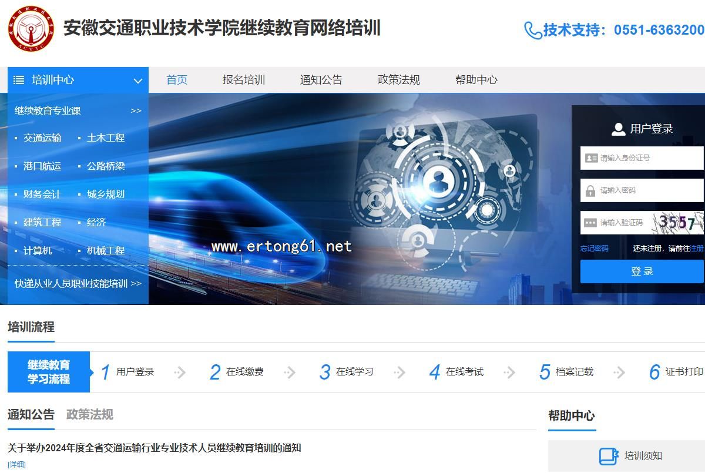Click the user login avatar icon
705x473 pixels.
coord(618,129)
